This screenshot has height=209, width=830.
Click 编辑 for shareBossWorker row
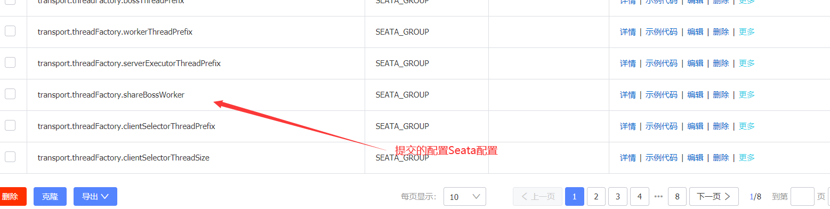tap(695, 95)
